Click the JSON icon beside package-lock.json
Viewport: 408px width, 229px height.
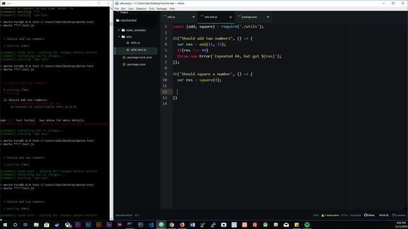124,57
